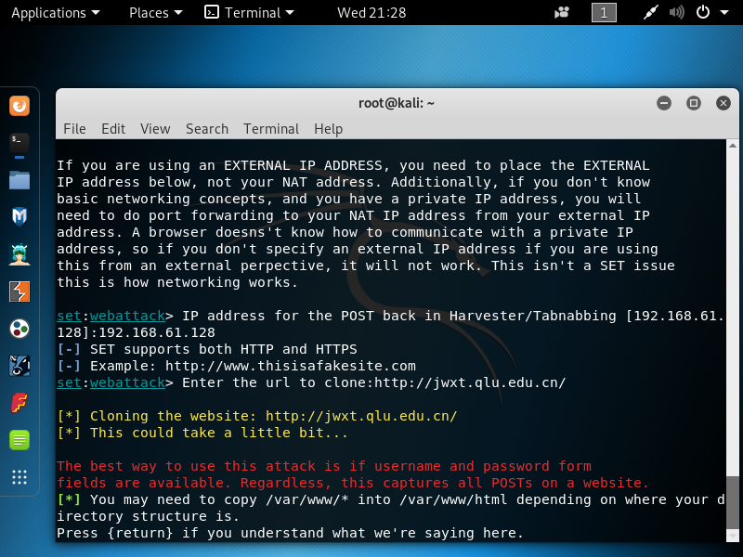The width and height of the screenshot is (743, 557).
Task: Open the Search menu
Action: point(207,129)
